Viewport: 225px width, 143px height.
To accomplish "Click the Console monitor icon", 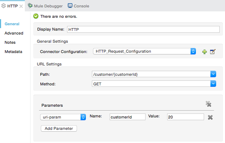I will pyautogui.click(x=70, y=6).
